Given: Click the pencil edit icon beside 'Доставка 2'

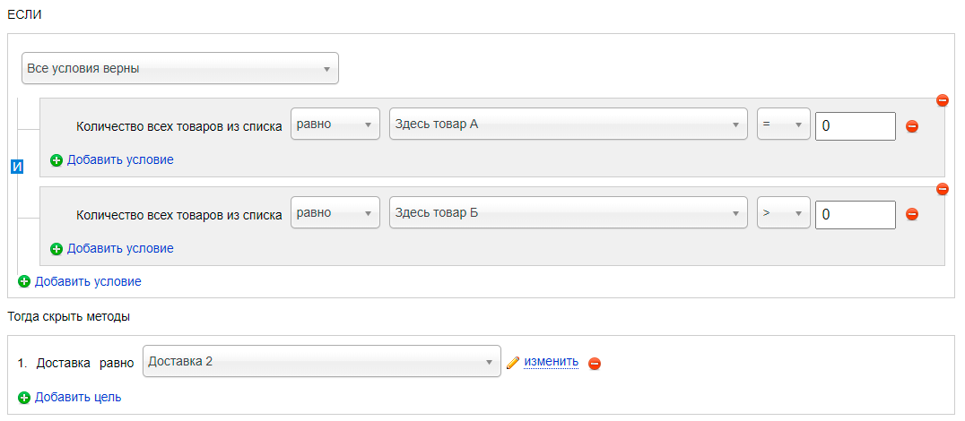Looking at the screenshot, I should (513, 363).
